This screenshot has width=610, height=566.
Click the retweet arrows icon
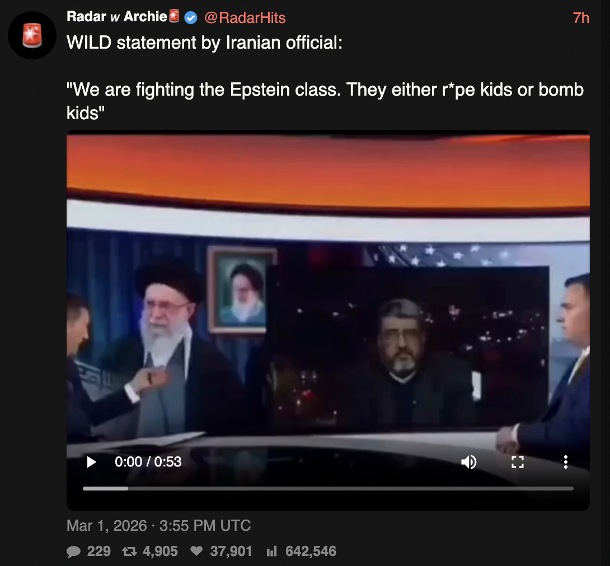click(129, 551)
